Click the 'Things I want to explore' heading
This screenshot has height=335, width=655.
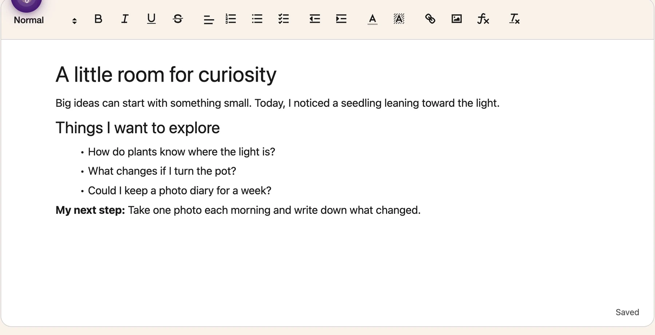tap(138, 128)
